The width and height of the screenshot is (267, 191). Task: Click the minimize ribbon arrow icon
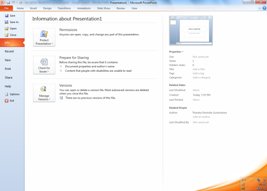click(x=260, y=8)
